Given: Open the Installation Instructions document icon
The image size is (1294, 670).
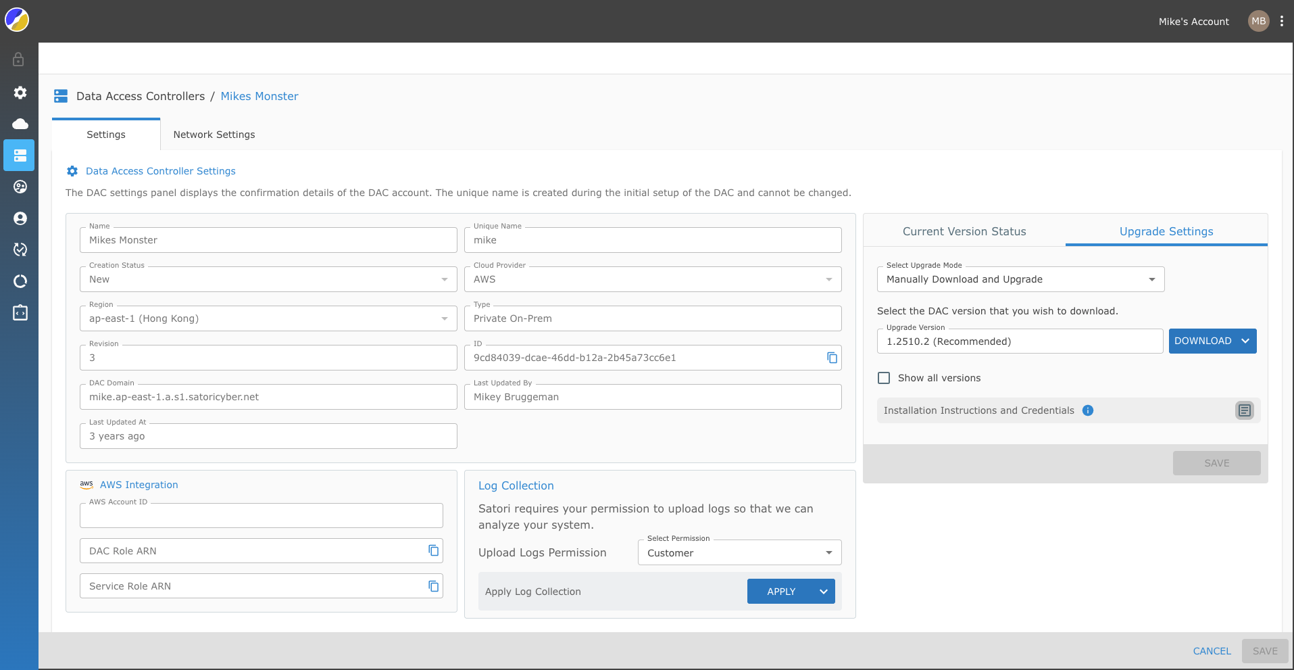Looking at the screenshot, I should coord(1245,410).
